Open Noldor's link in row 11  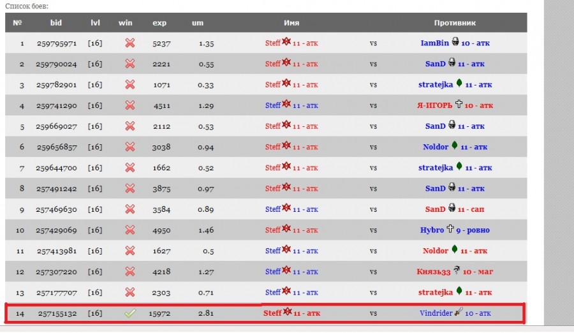coord(436,251)
